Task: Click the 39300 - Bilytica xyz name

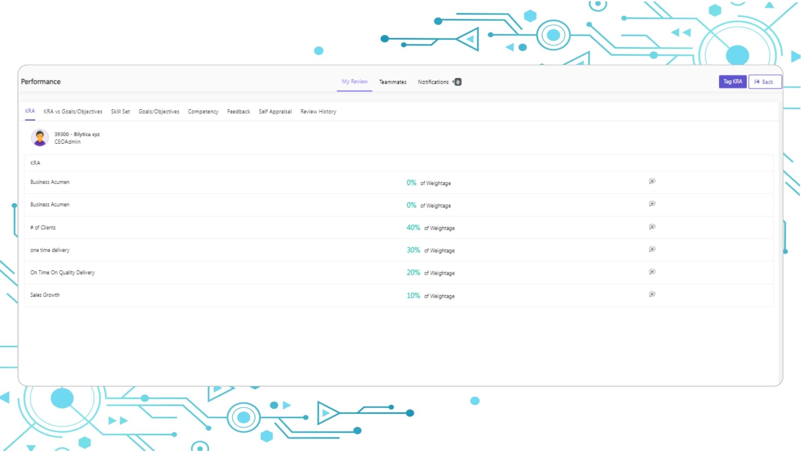Action: (77, 134)
